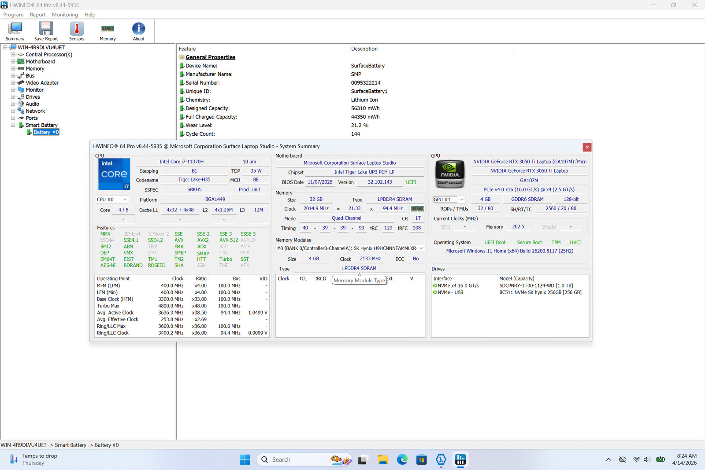Viewport: 705px width, 470px height.
Task: Open the Report menu
Action: [x=37, y=15]
